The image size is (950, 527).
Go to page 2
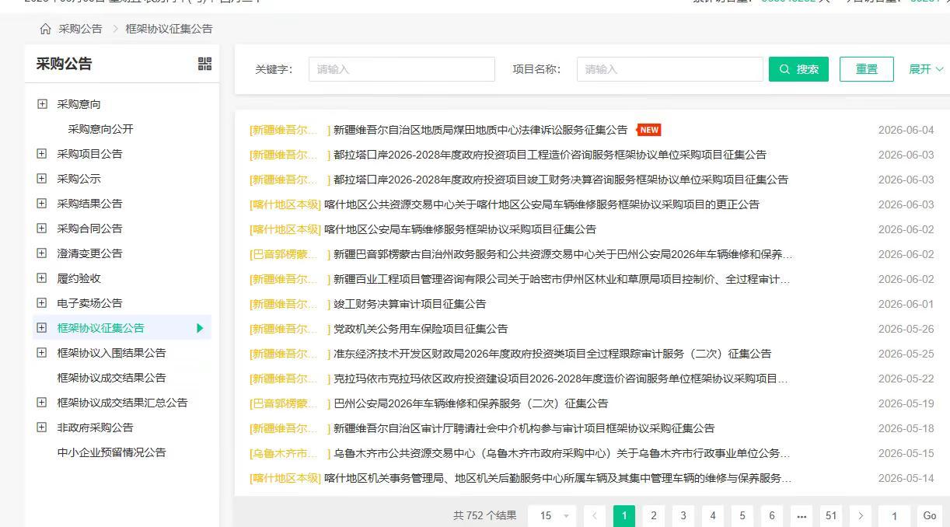[654, 515]
